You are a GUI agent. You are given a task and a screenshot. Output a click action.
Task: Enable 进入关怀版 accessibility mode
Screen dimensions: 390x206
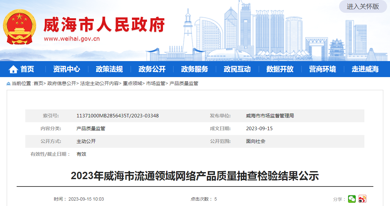(362, 6)
